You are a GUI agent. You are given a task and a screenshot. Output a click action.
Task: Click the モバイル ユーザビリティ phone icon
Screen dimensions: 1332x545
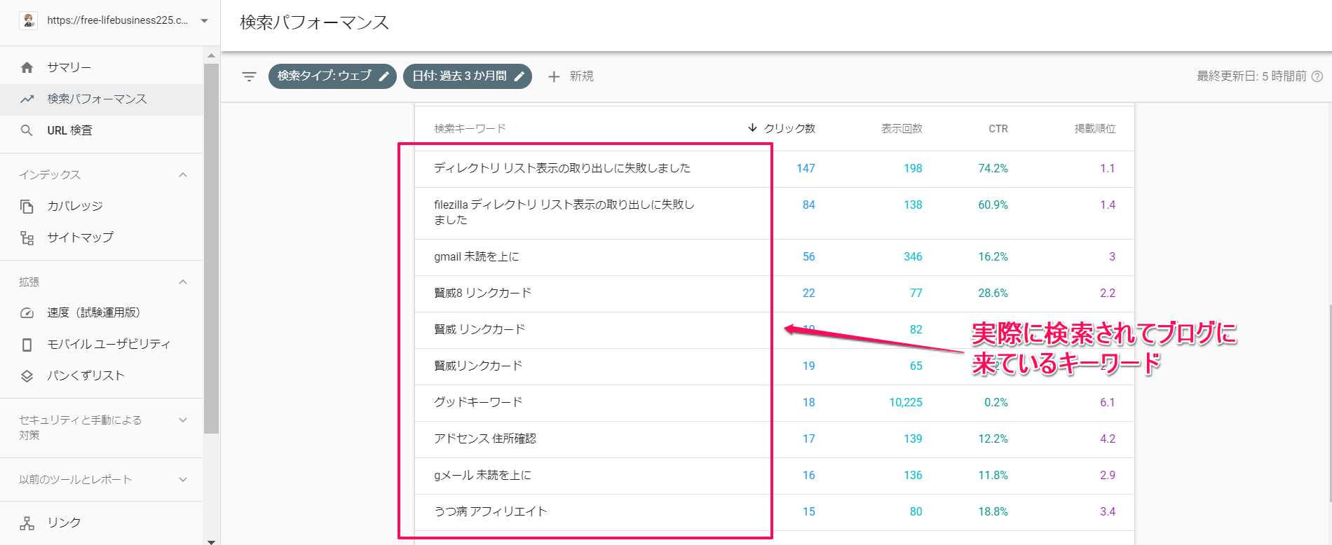[27, 345]
